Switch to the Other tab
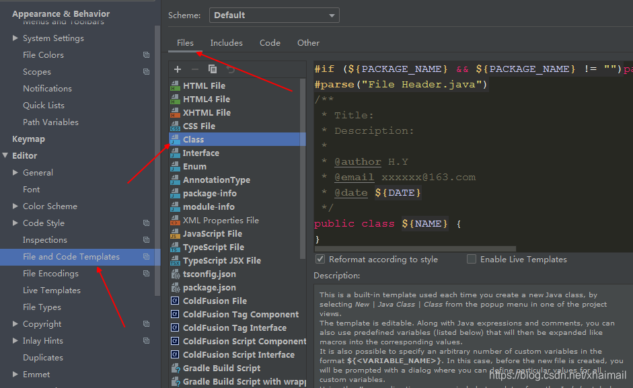 (x=308, y=43)
